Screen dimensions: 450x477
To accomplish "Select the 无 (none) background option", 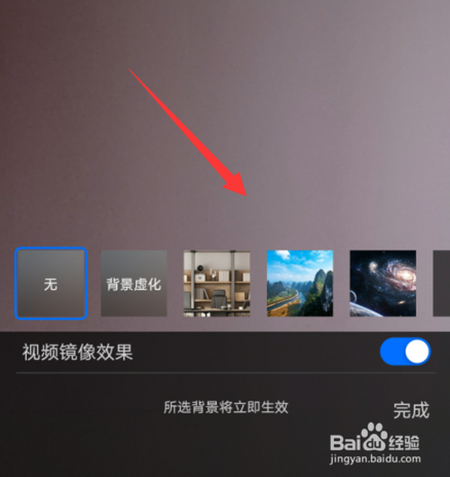I will [x=51, y=283].
